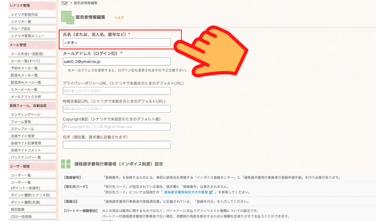Open ユーザー一覧 in sidebar

[21, 176]
